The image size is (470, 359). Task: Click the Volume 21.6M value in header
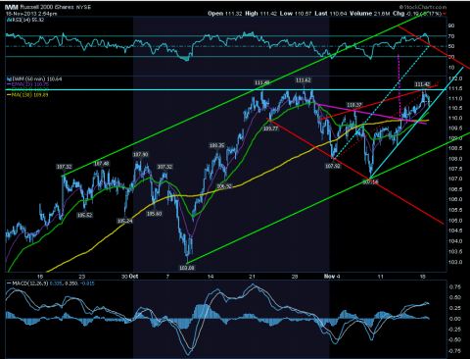click(x=370, y=14)
